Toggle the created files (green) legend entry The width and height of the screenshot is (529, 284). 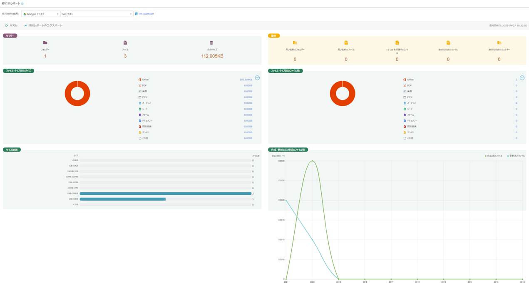coord(494,156)
